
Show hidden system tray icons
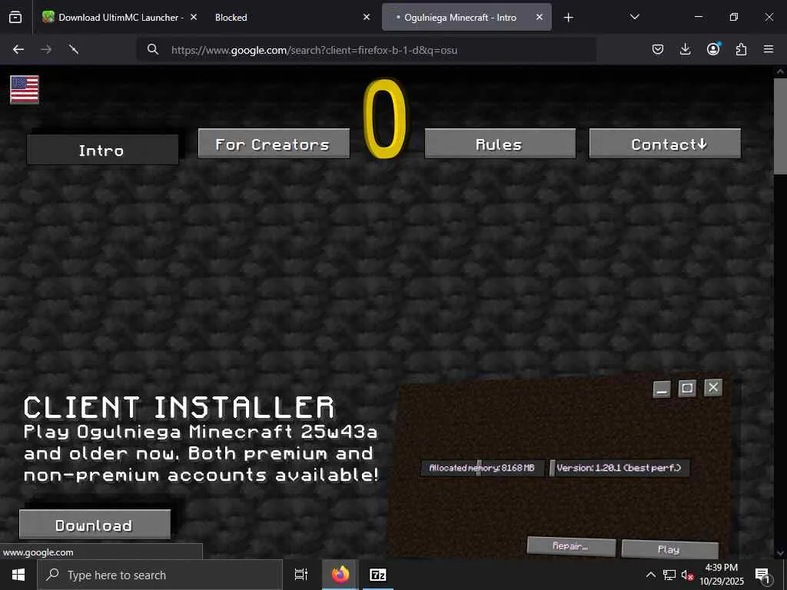point(650,575)
